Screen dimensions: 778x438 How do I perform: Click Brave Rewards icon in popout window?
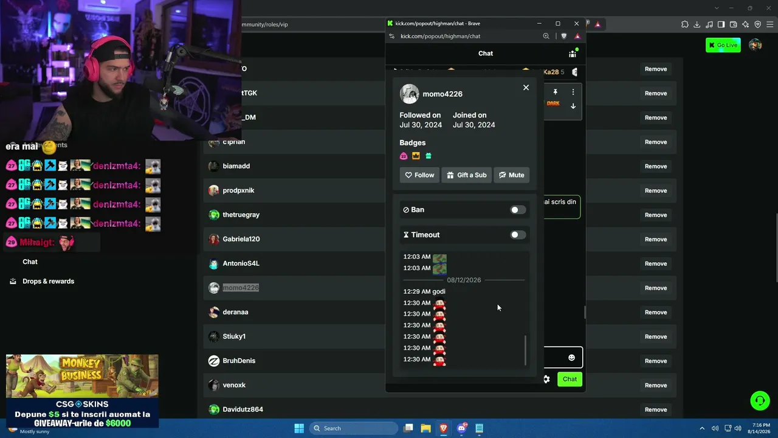(x=577, y=36)
